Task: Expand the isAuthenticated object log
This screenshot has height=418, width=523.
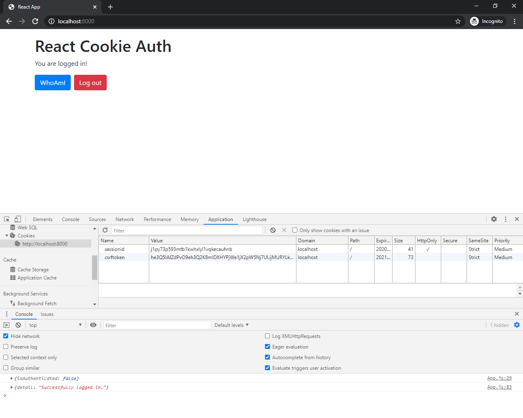Action: [11, 378]
